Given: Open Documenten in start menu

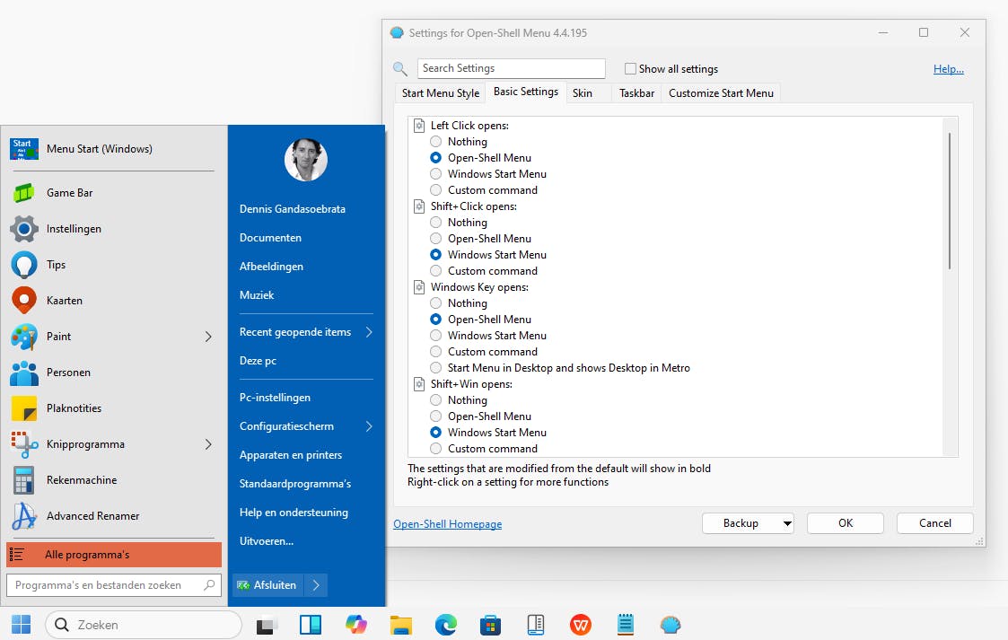Looking at the screenshot, I should pyautogui.click(x=270, y=238).
